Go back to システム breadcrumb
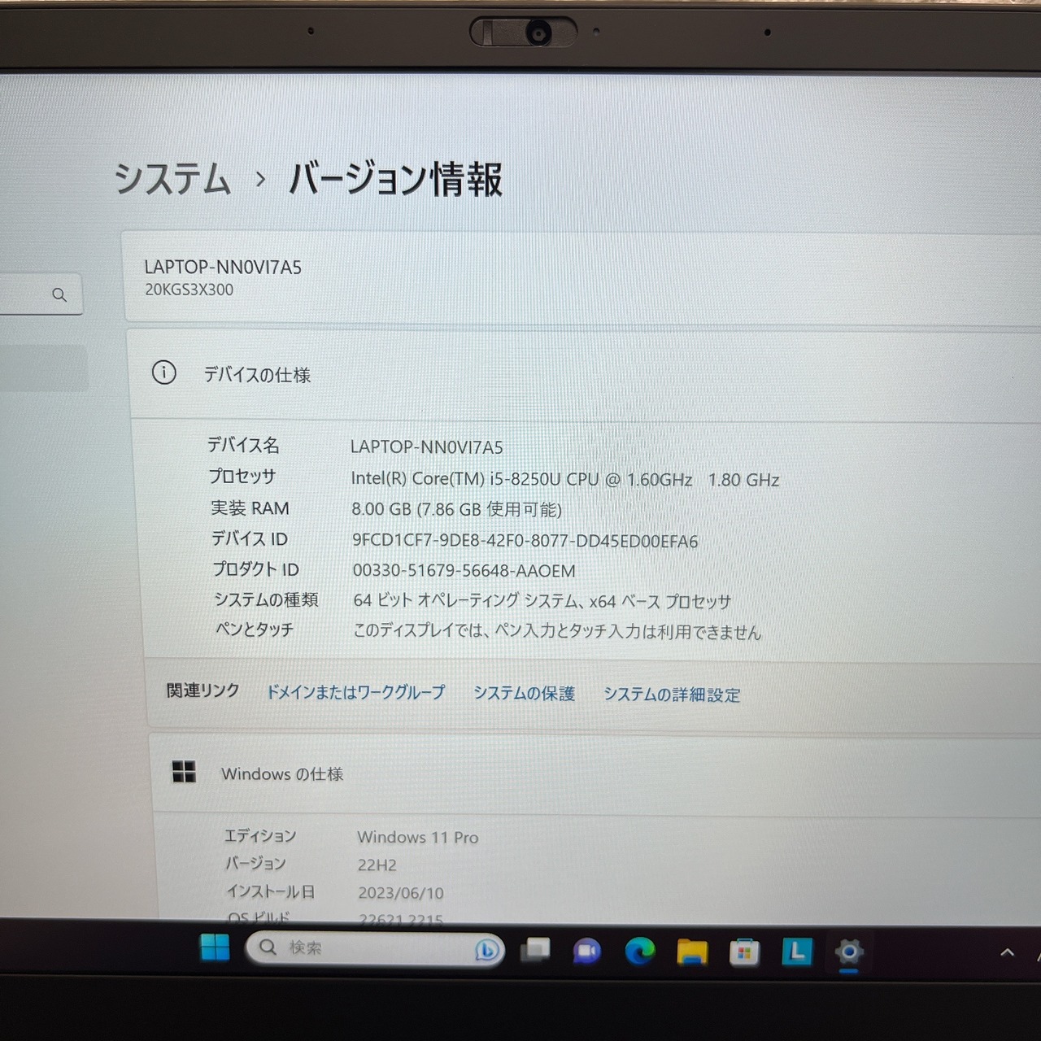 pyautogui.click(x=172, y=179)
